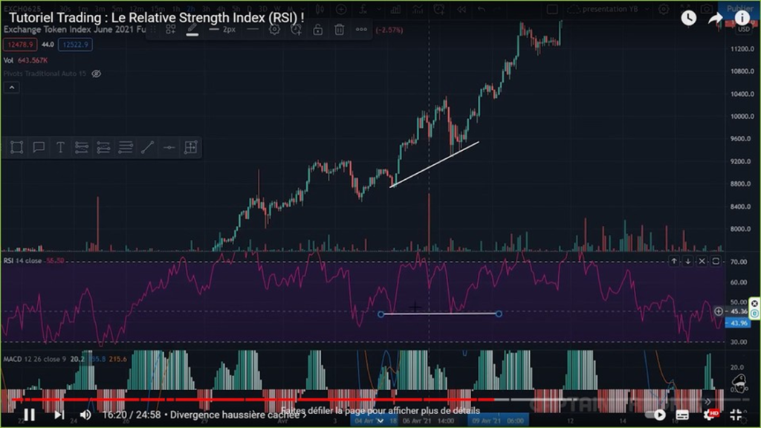Open line templates in floating line toolbar
This screenshot has height=428, width=761.
pyautogui.click(x=170, y=30)
